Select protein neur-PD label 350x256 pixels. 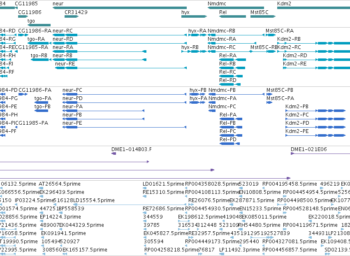click(72, 98)
